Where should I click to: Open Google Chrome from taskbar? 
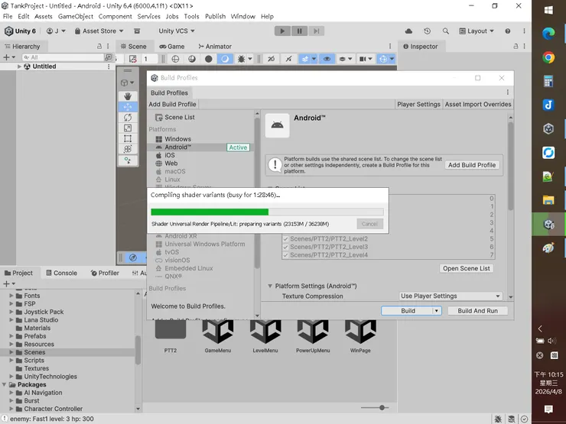pyautogui.click(x=548, y=58)
